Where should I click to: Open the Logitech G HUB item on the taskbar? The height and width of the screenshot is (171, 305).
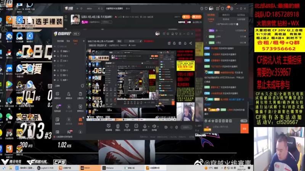[x=47, y=168]
